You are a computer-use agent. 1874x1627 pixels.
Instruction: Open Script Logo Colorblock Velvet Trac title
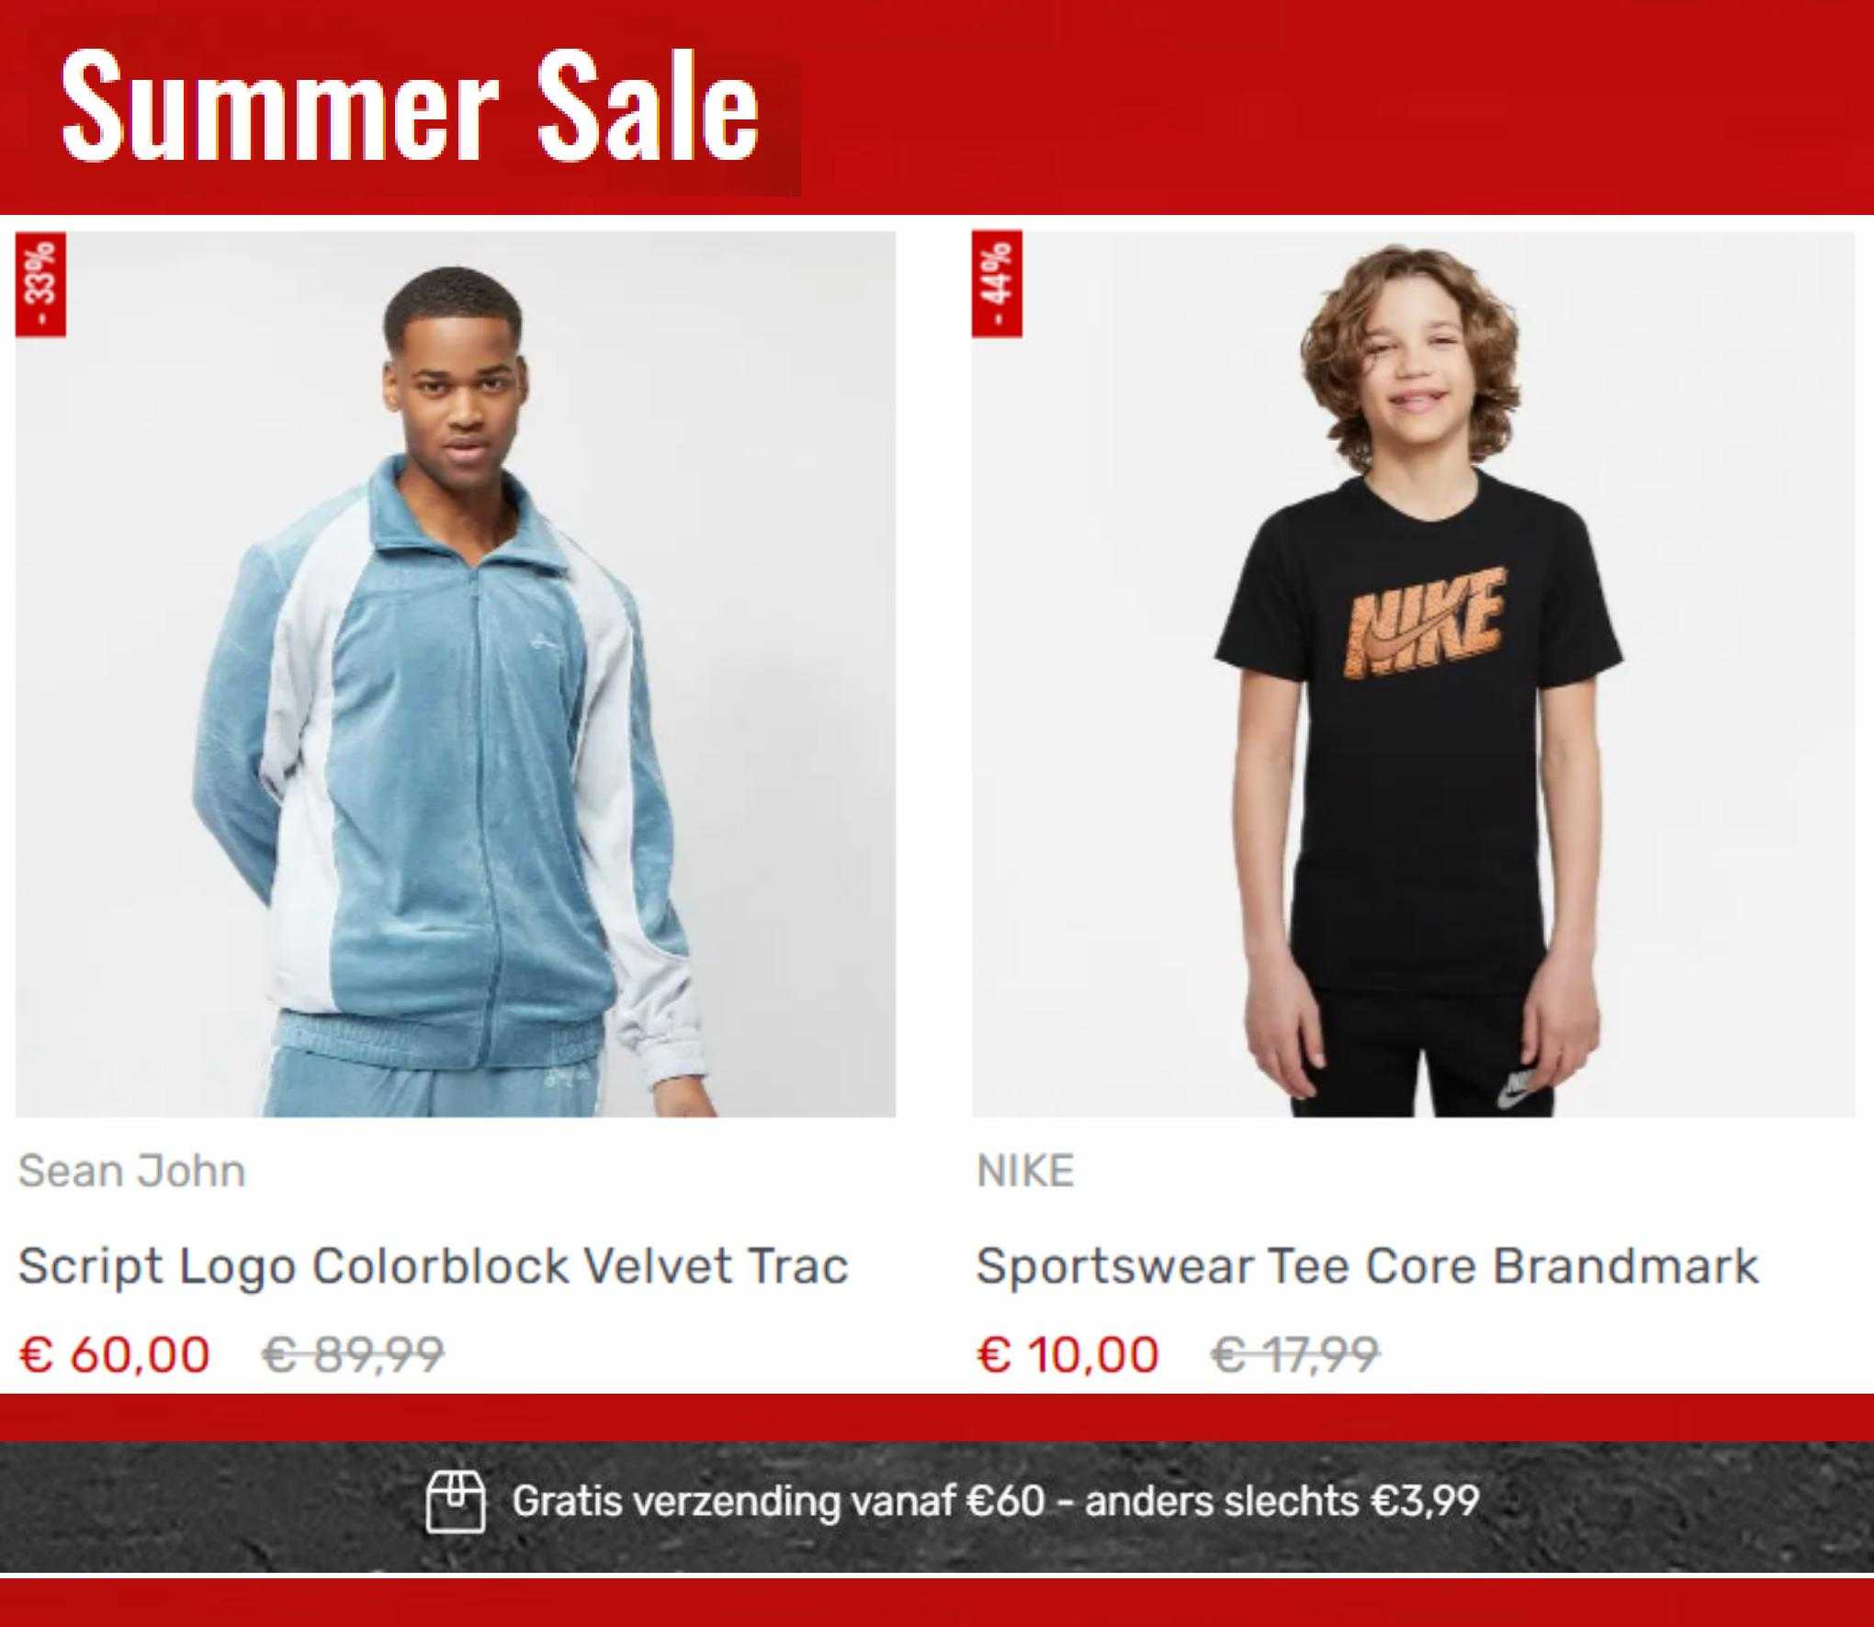433,1267
